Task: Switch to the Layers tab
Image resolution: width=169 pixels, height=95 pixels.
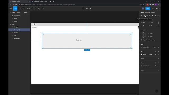Action: click(x=13, y=12)
